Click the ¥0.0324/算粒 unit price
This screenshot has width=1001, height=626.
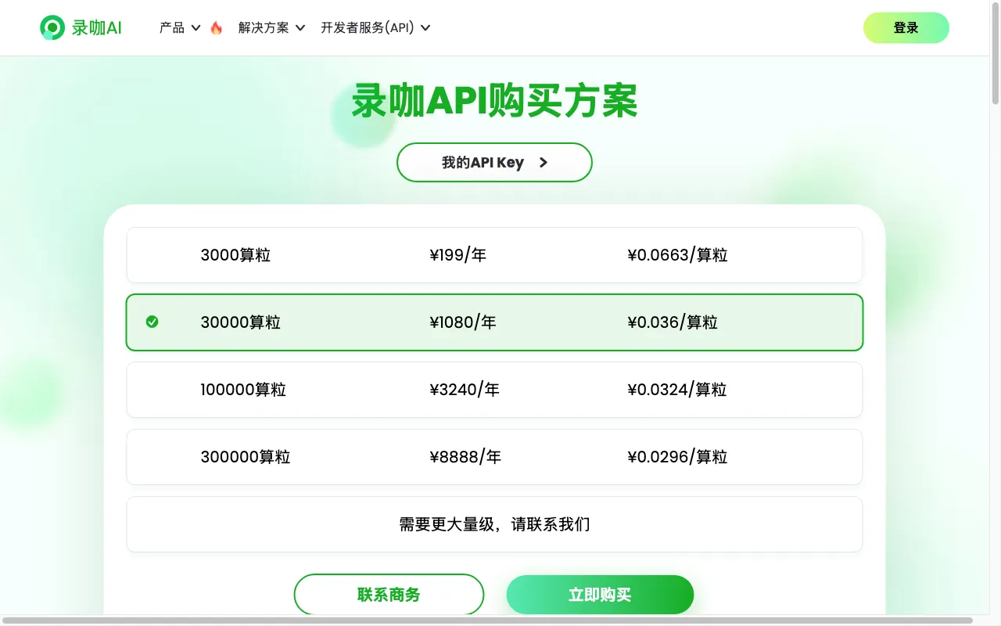click(677, 390)
